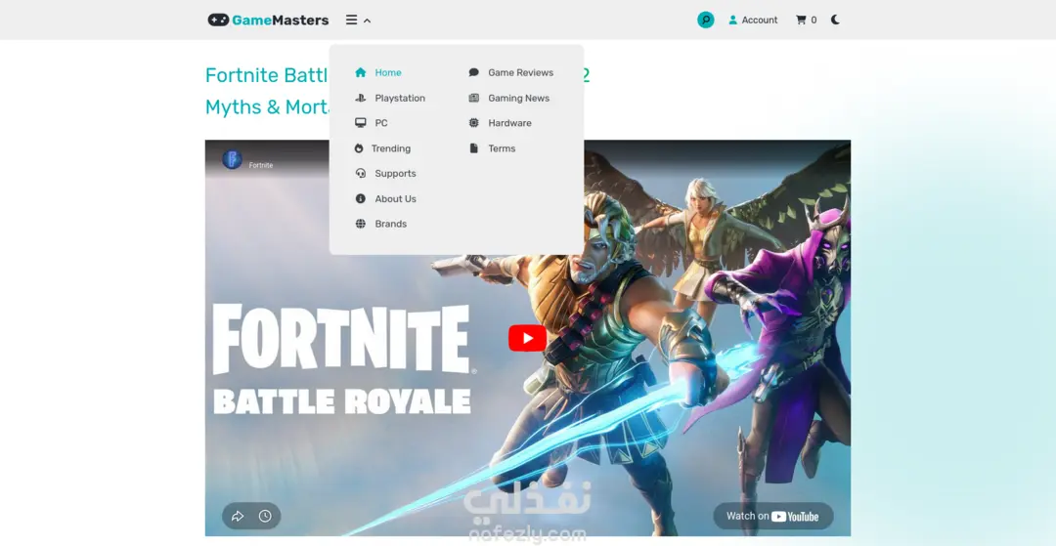Open Brands menu entry
Viewport: 1056px width, 546px height.
pyautogui.click(x=390, y=224)
